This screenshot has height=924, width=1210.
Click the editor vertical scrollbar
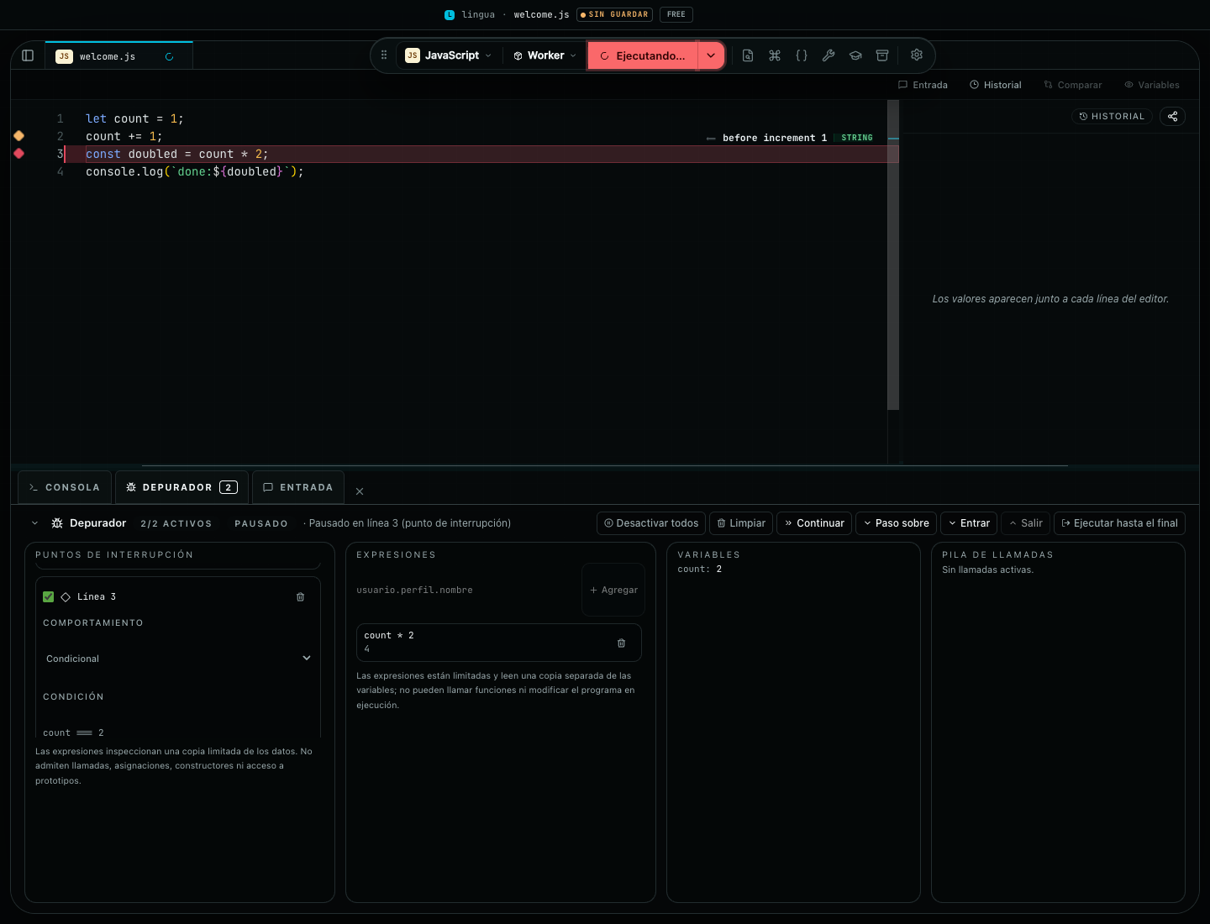tap(893, 255)
